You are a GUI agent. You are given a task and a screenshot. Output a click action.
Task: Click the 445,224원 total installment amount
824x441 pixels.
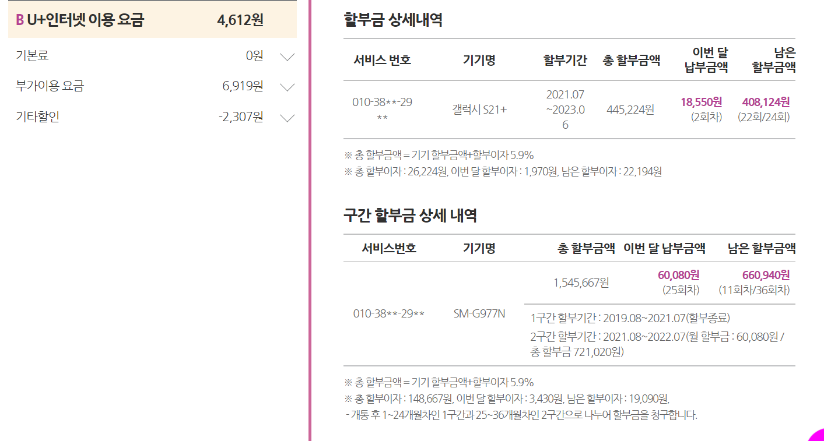630,110
